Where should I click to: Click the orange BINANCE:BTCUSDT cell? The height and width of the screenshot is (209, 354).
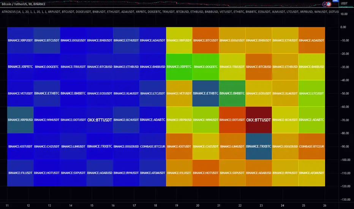[x=205, y=40]
